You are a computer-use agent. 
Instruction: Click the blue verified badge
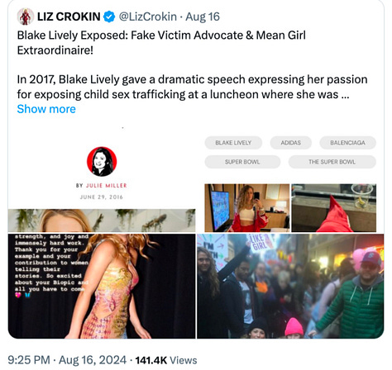(109, 17)
